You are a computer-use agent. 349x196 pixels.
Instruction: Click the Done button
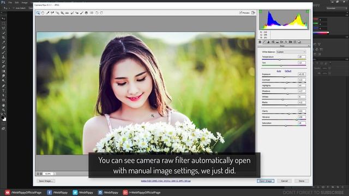302,181
